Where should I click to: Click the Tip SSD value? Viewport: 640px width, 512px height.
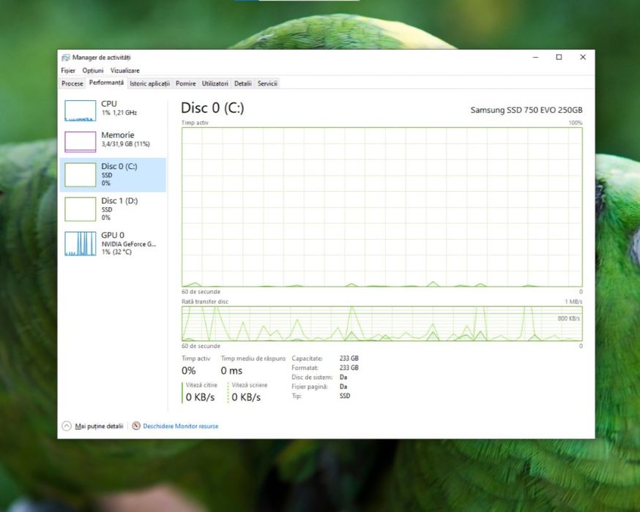tap(345, 396)
